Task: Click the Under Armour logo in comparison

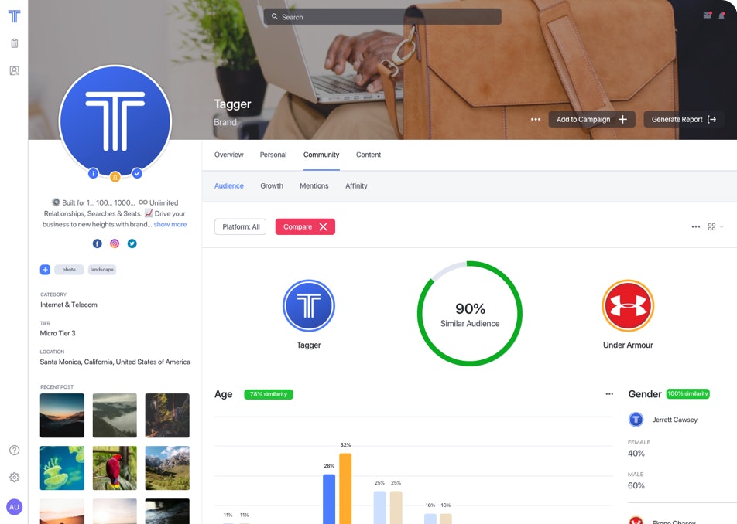Action: 628,306
